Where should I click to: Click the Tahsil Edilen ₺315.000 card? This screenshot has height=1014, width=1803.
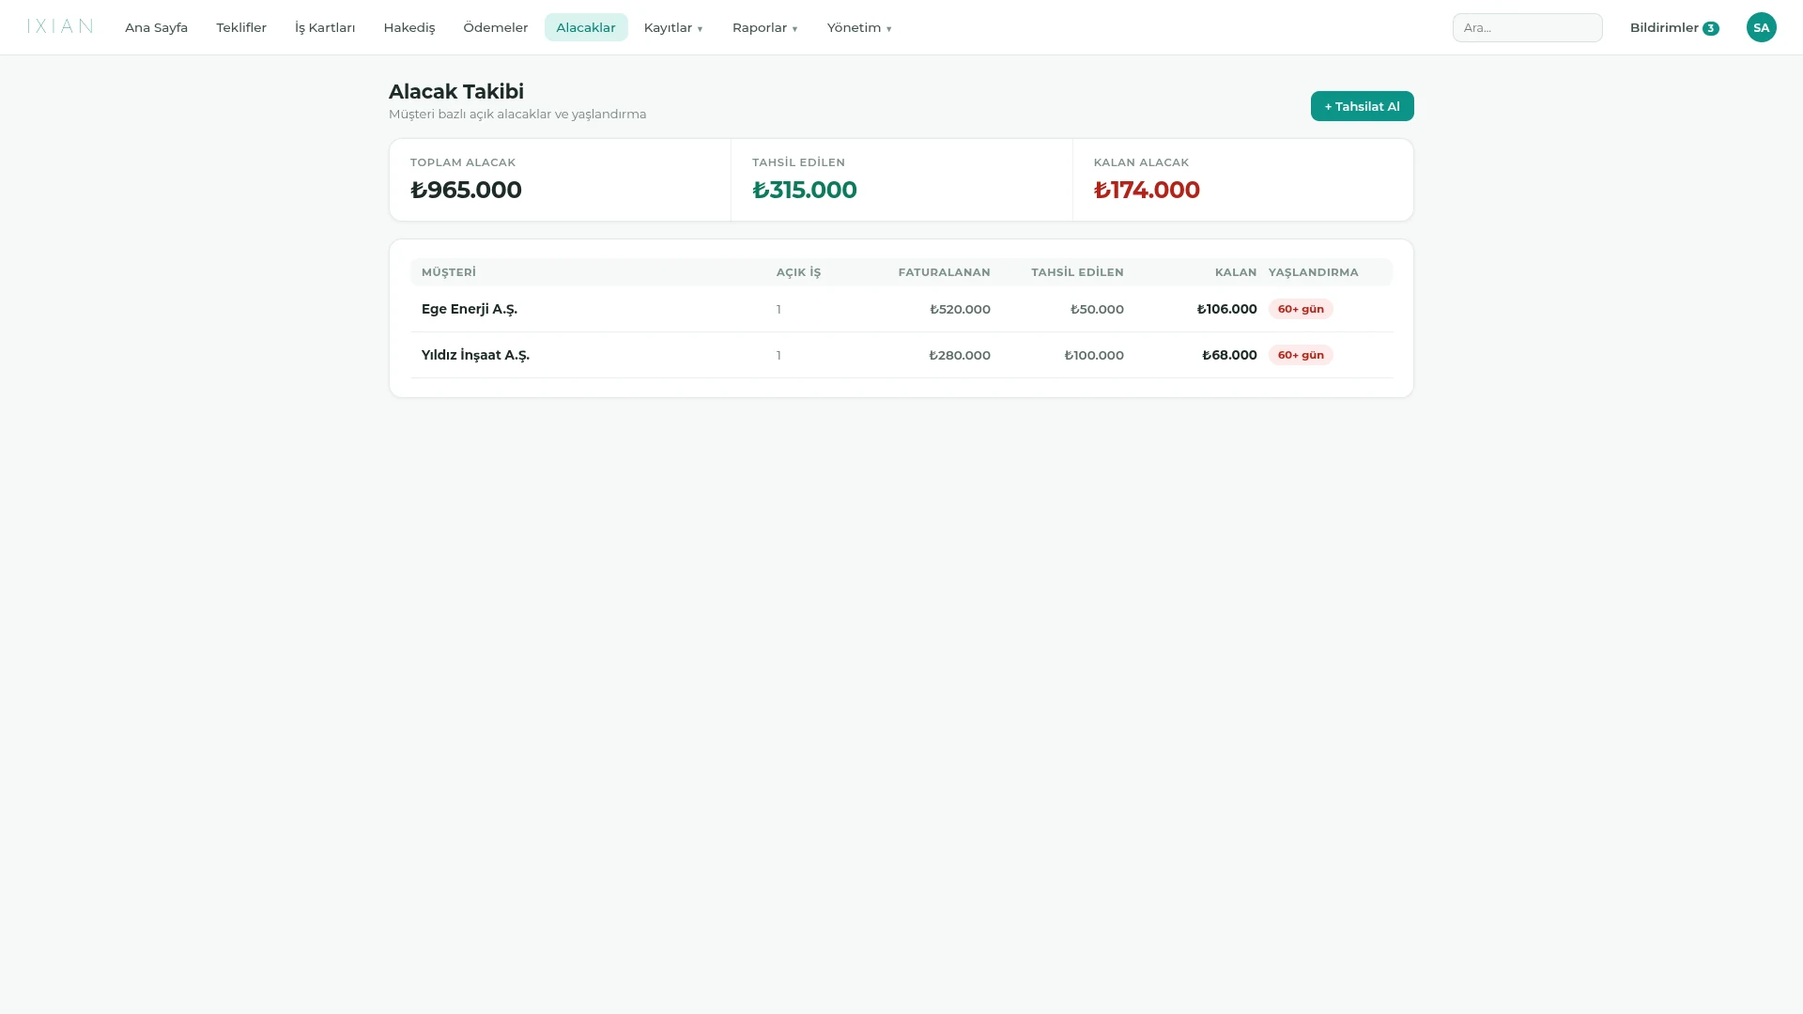901,180
